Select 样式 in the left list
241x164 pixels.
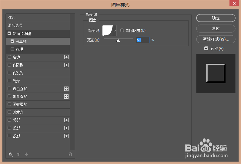point(38,18)
